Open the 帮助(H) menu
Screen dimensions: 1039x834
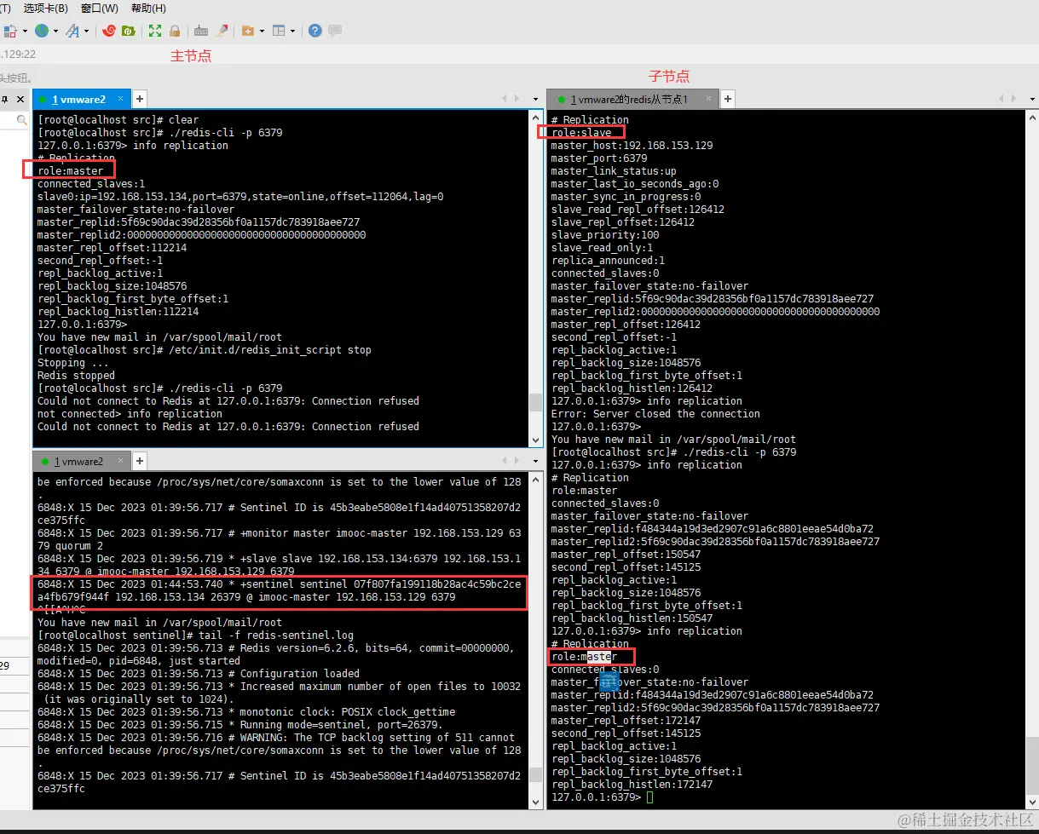(x=149, y=9)
